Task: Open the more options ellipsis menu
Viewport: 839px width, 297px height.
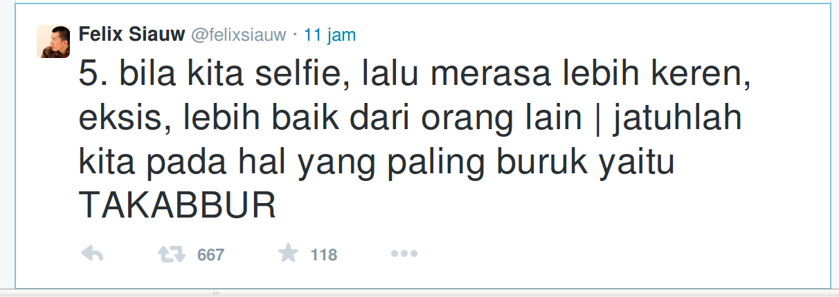Action: click(404, 254)
